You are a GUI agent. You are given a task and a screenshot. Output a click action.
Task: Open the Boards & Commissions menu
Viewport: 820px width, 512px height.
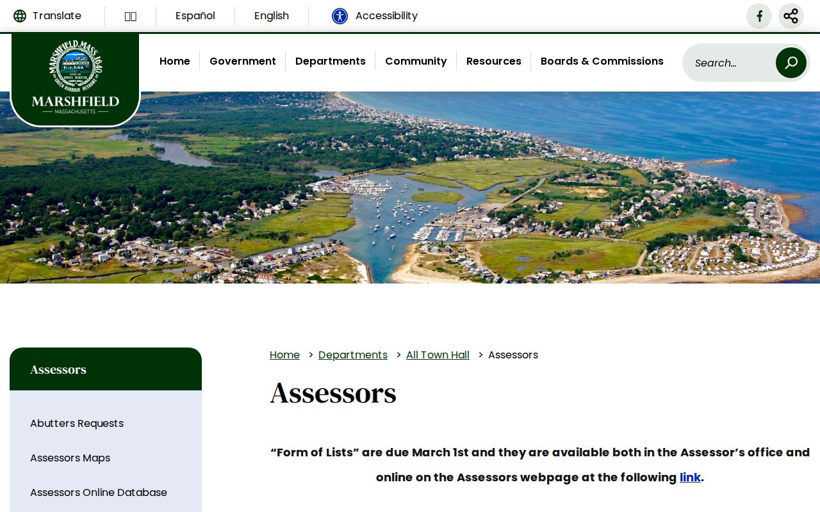point(602,61)
